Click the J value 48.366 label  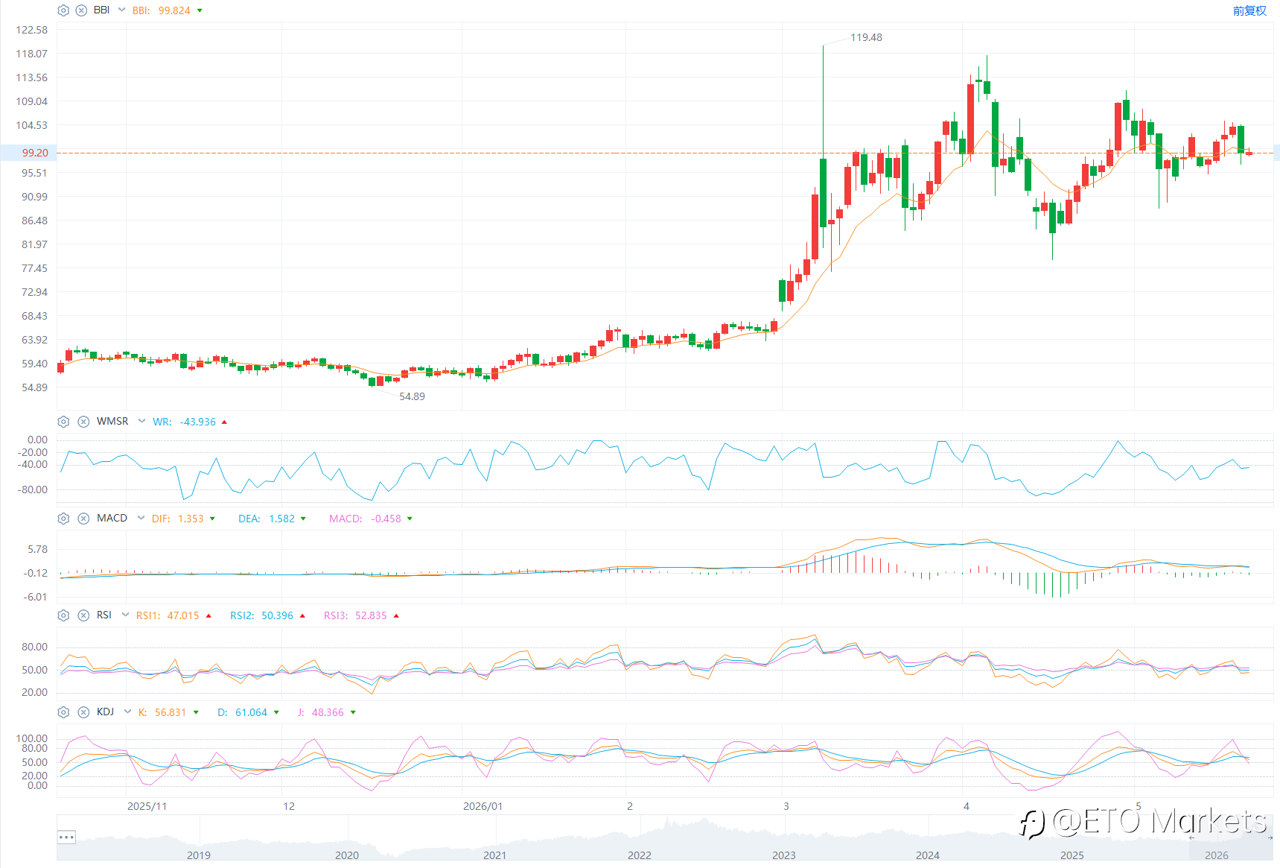click(x=328, y=712)
